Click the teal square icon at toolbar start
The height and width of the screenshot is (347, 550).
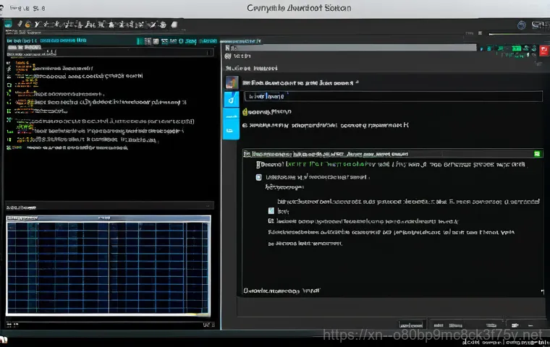(x=8, y=24)
